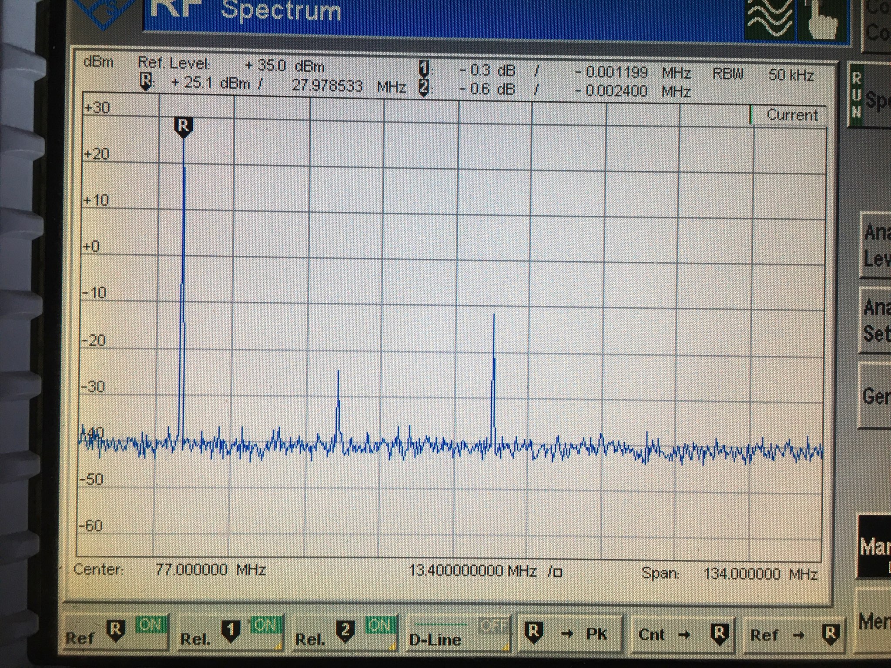
Task: Click the 13.400000000 MHz per division value
Action: tap(486, 571)
